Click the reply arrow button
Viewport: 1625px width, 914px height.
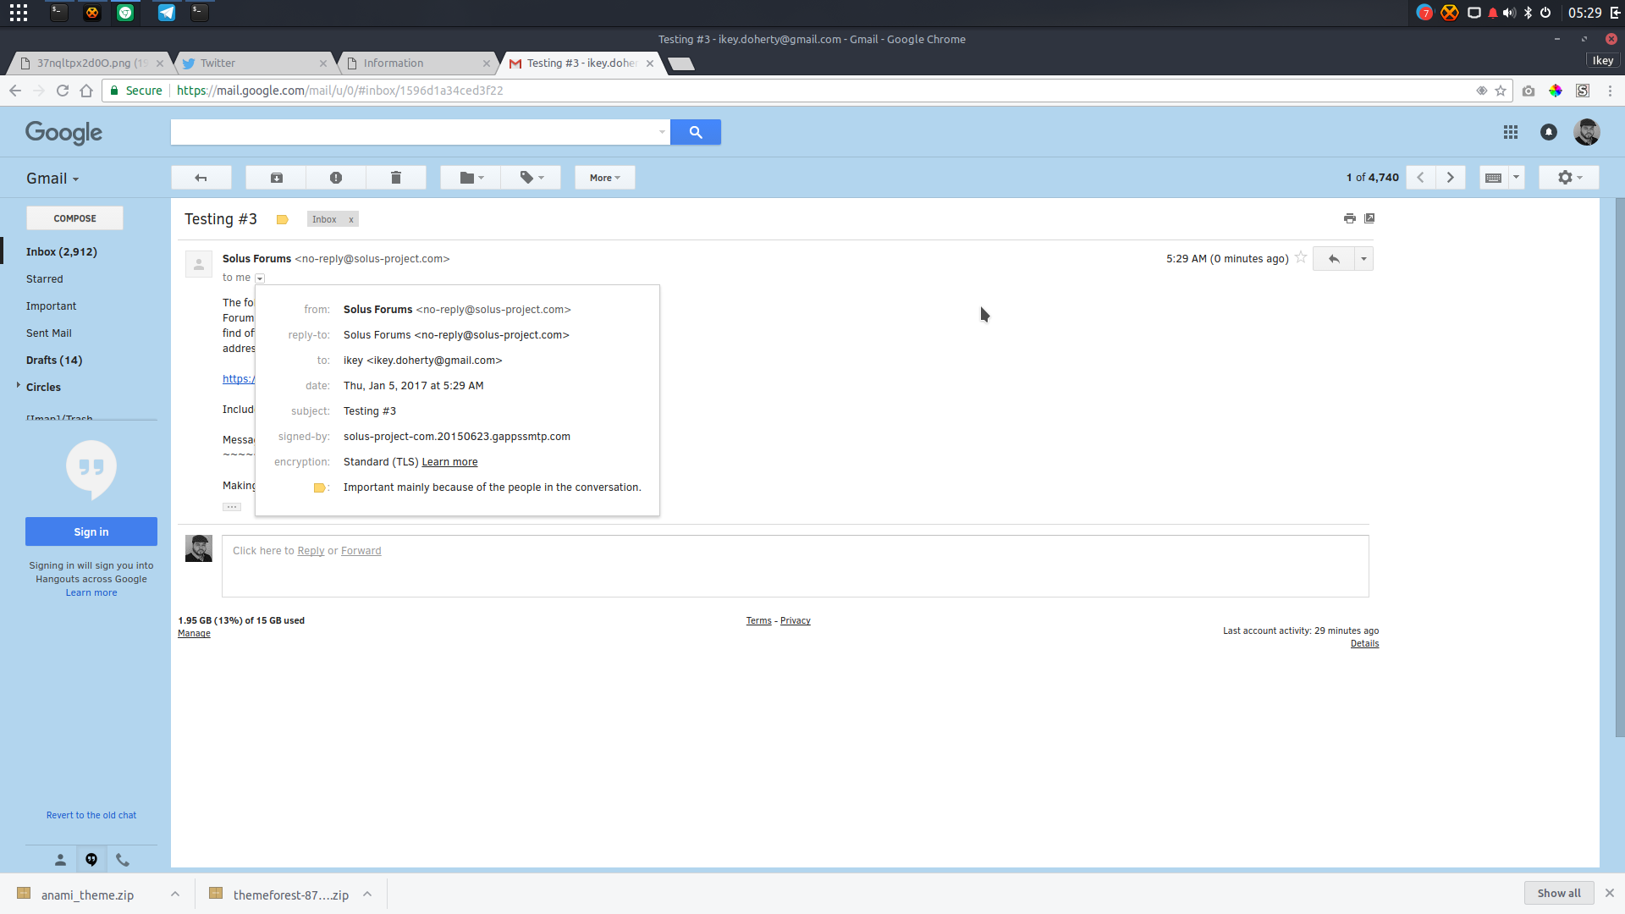(1334, 259)
